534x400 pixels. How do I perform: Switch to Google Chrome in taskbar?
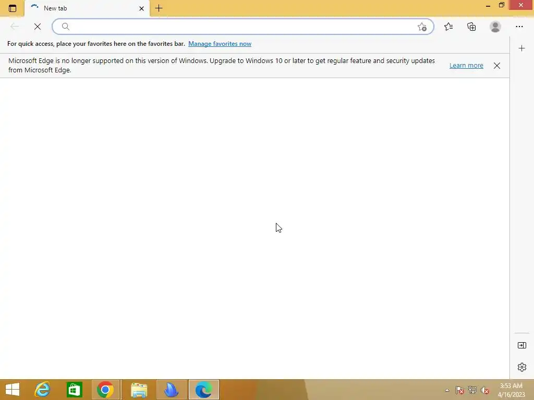(105, 390)
